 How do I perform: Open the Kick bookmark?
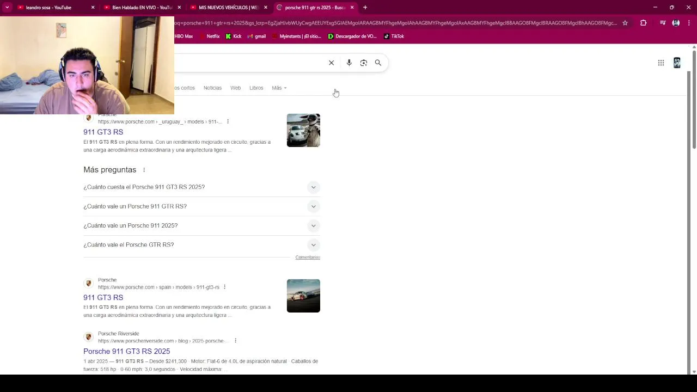click(x=234, y=36)
